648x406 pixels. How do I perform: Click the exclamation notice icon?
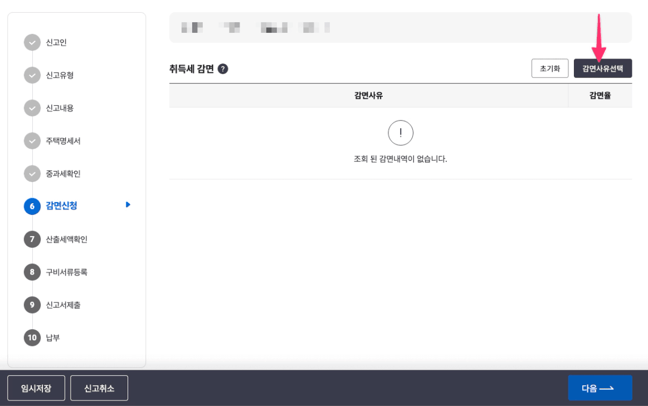(x=401, y=133)
